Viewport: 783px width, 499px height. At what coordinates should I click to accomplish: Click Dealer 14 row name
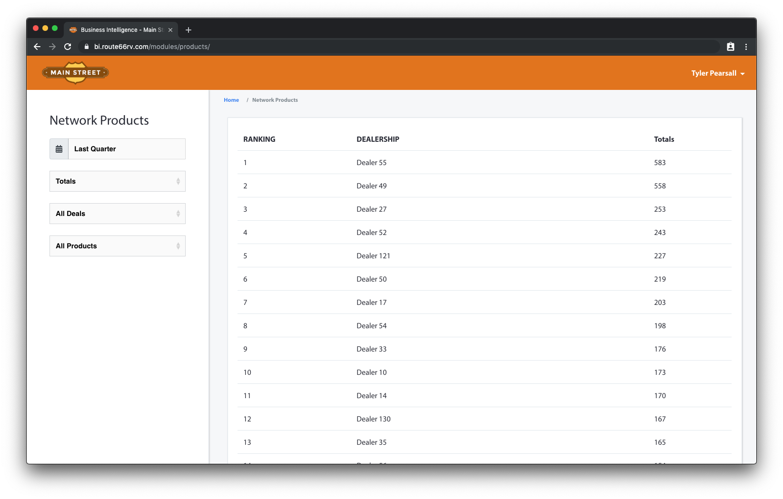372,396
